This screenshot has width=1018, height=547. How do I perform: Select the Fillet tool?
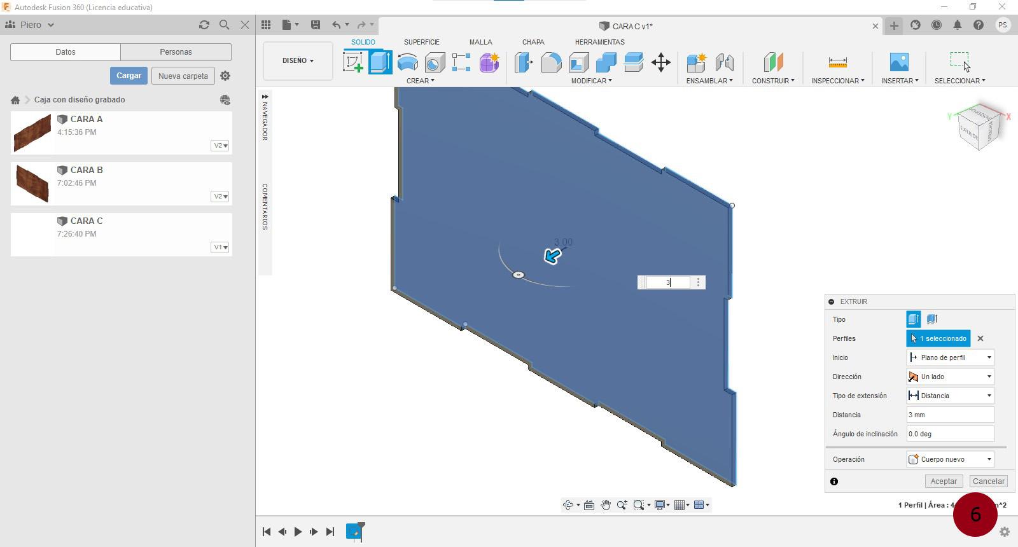pos(551,62)
